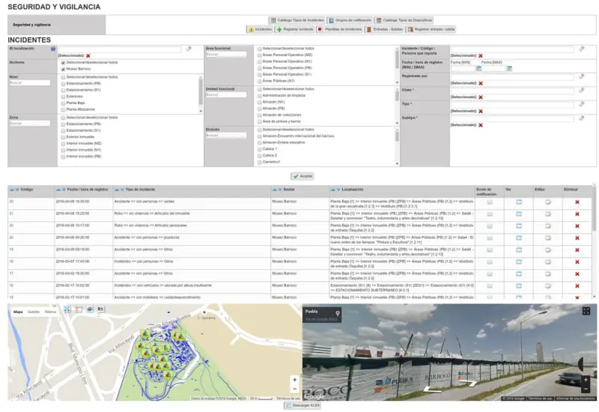Sort the Localización column ascending

332,190
